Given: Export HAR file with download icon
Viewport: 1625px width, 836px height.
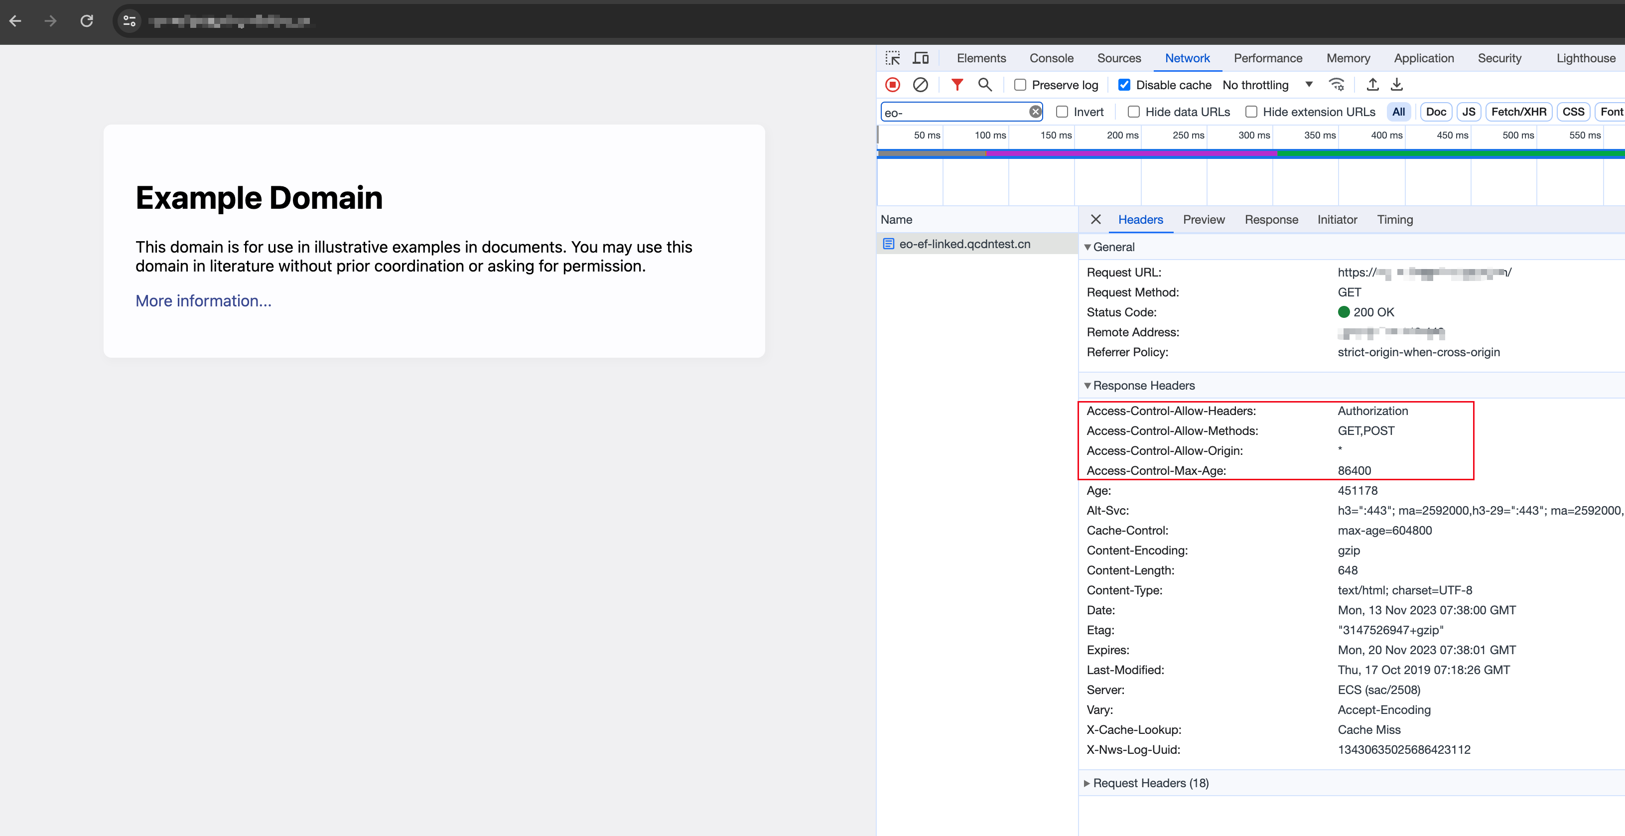Looking at the screenshot, I should [x=1397, y=85].
